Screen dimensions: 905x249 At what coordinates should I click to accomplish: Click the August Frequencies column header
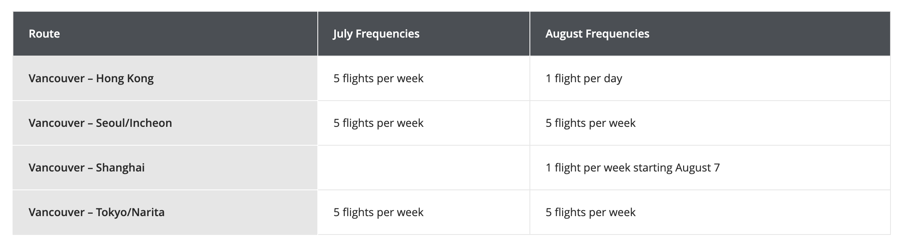(710, 34)
